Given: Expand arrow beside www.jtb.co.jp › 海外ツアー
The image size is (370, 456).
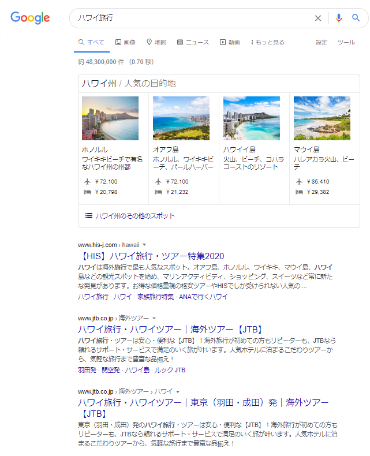Looking at the screenshot, I should point(154,318).
